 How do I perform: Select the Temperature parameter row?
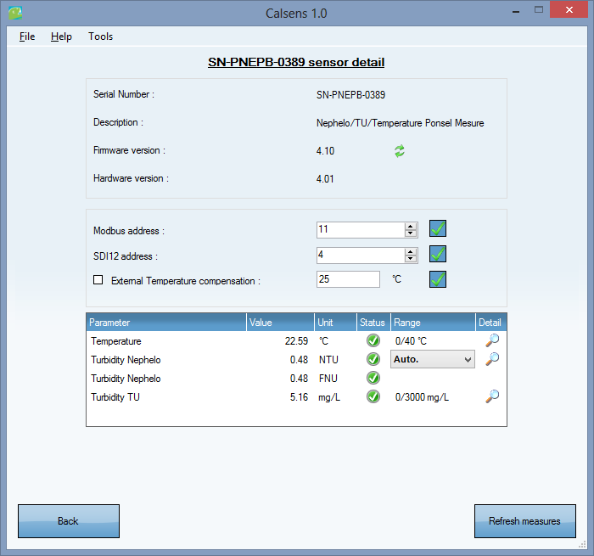(296, 340)
